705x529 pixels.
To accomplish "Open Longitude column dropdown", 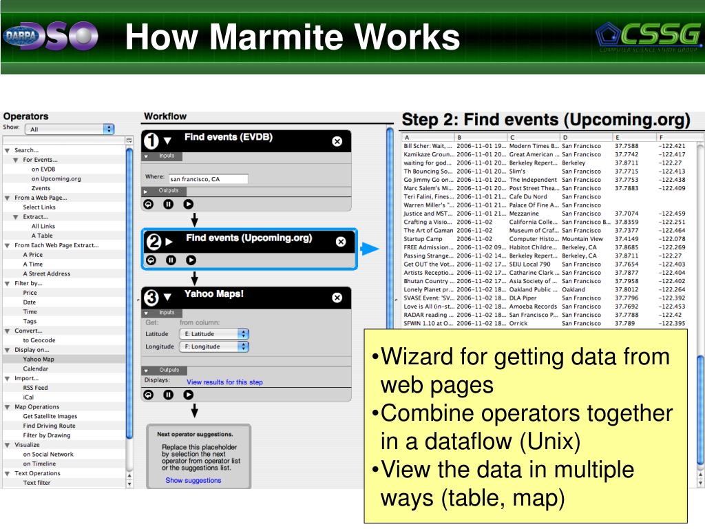I will 214,346.
